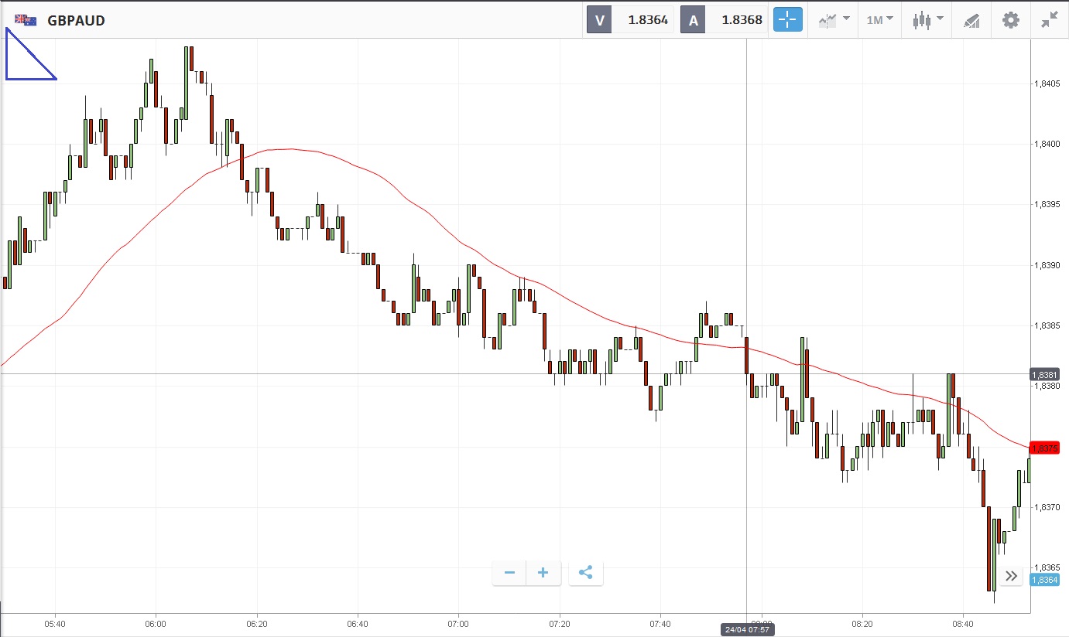
Task: Open the candlestick chart type dropdown
Action: [927, 20]
